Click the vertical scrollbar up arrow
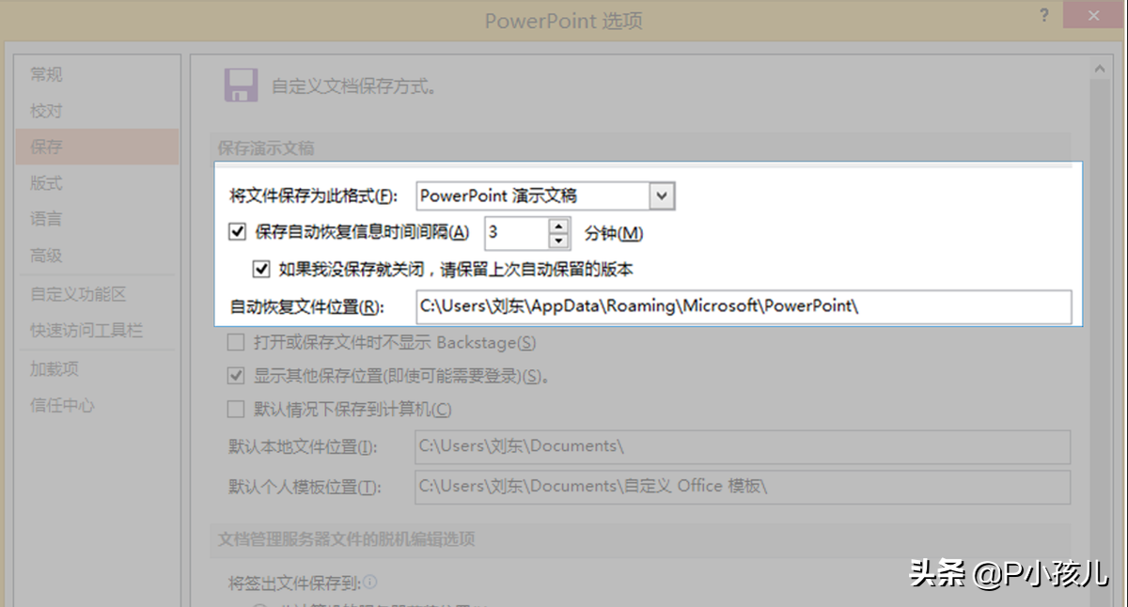Viewport: 1128px width, 607px height. pos(1099,67)
